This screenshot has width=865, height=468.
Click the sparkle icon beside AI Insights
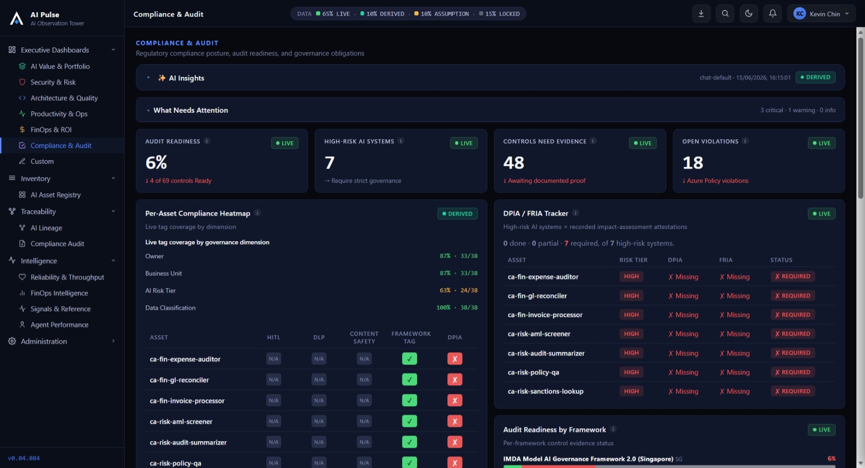click(161, 77)
